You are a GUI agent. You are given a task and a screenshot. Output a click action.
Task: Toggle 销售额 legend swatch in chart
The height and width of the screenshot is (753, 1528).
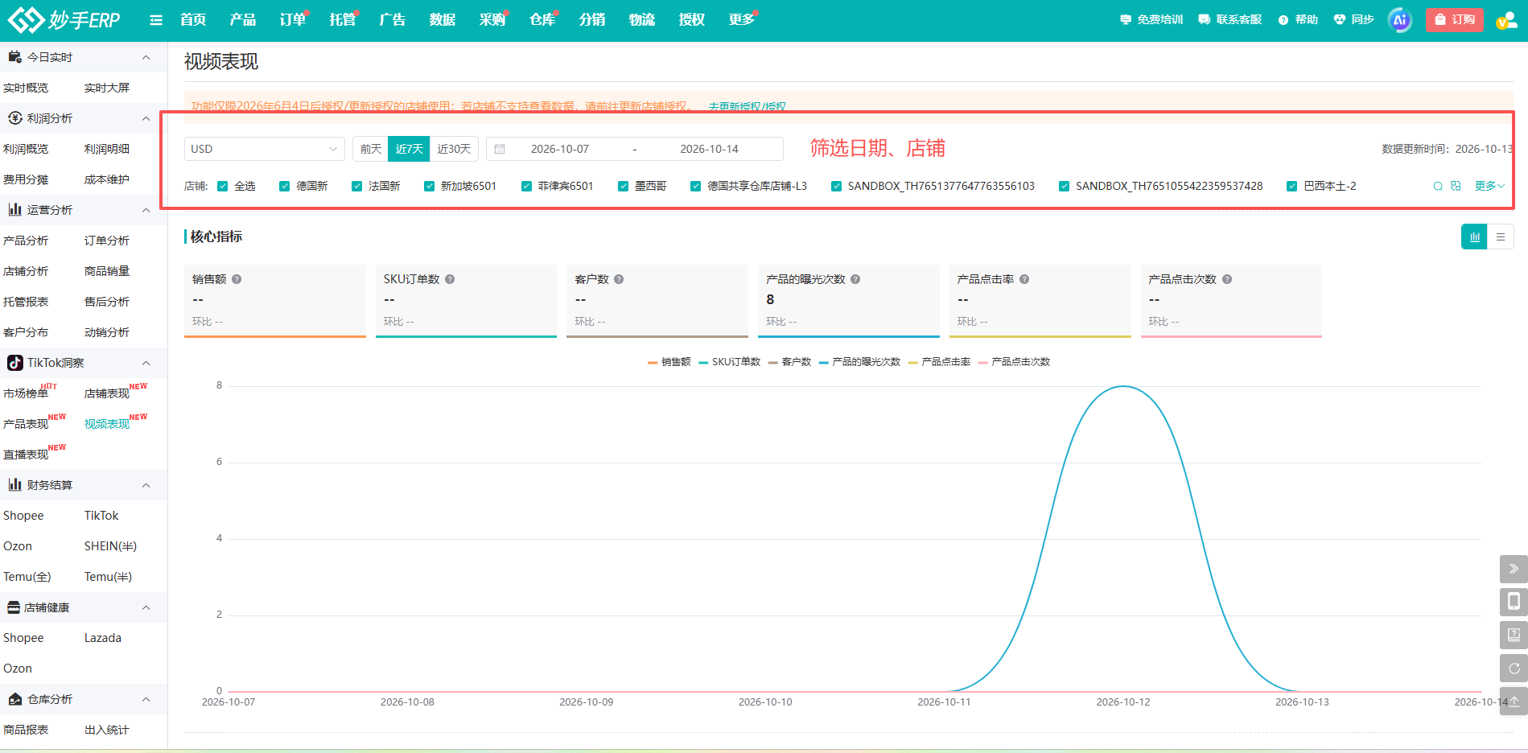point(653,362)
